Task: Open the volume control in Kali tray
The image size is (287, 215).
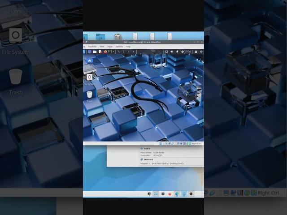Action: (x=172, y=52)
